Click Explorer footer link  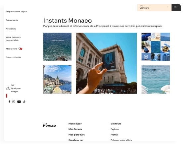click(x=115, y=129)
